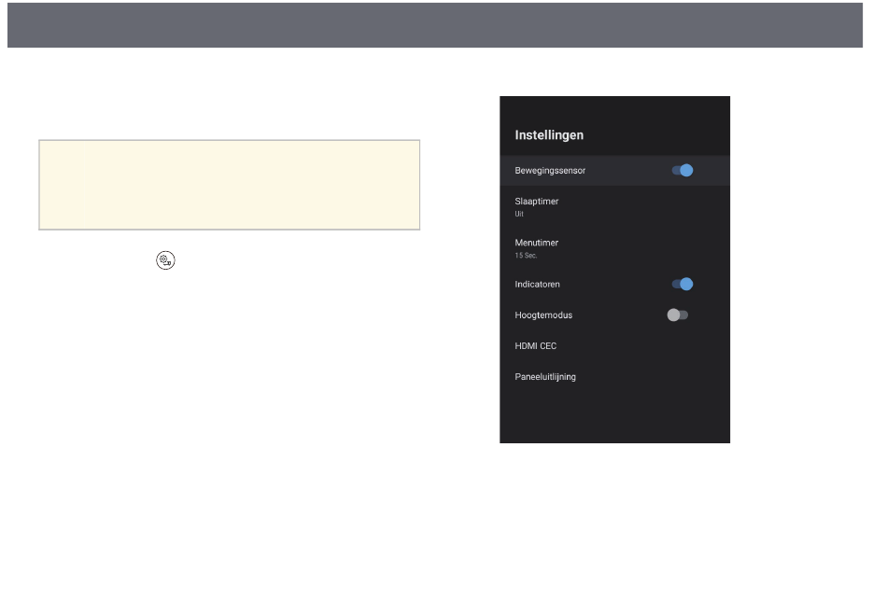Enable the Hoogtemodus switch
The width and height of the screenshot is (887, 615).
click(678, 314)
